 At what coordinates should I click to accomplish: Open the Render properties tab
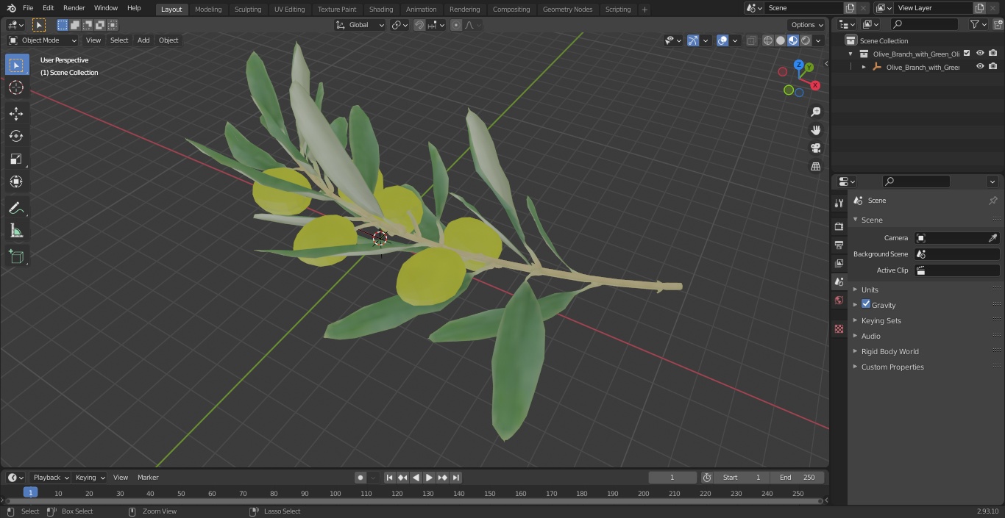(839, 226)
